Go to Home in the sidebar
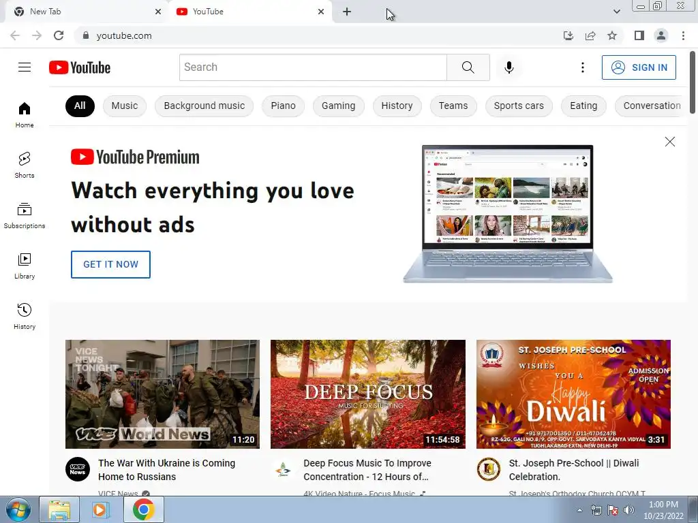The image size is (698, 523). [x=25, y=114]
